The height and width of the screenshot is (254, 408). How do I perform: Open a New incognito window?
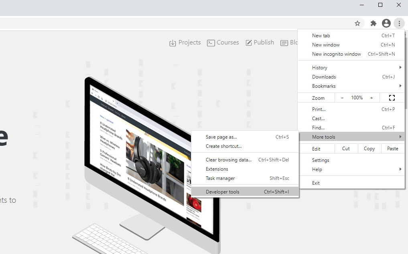(x=351, y=54)
